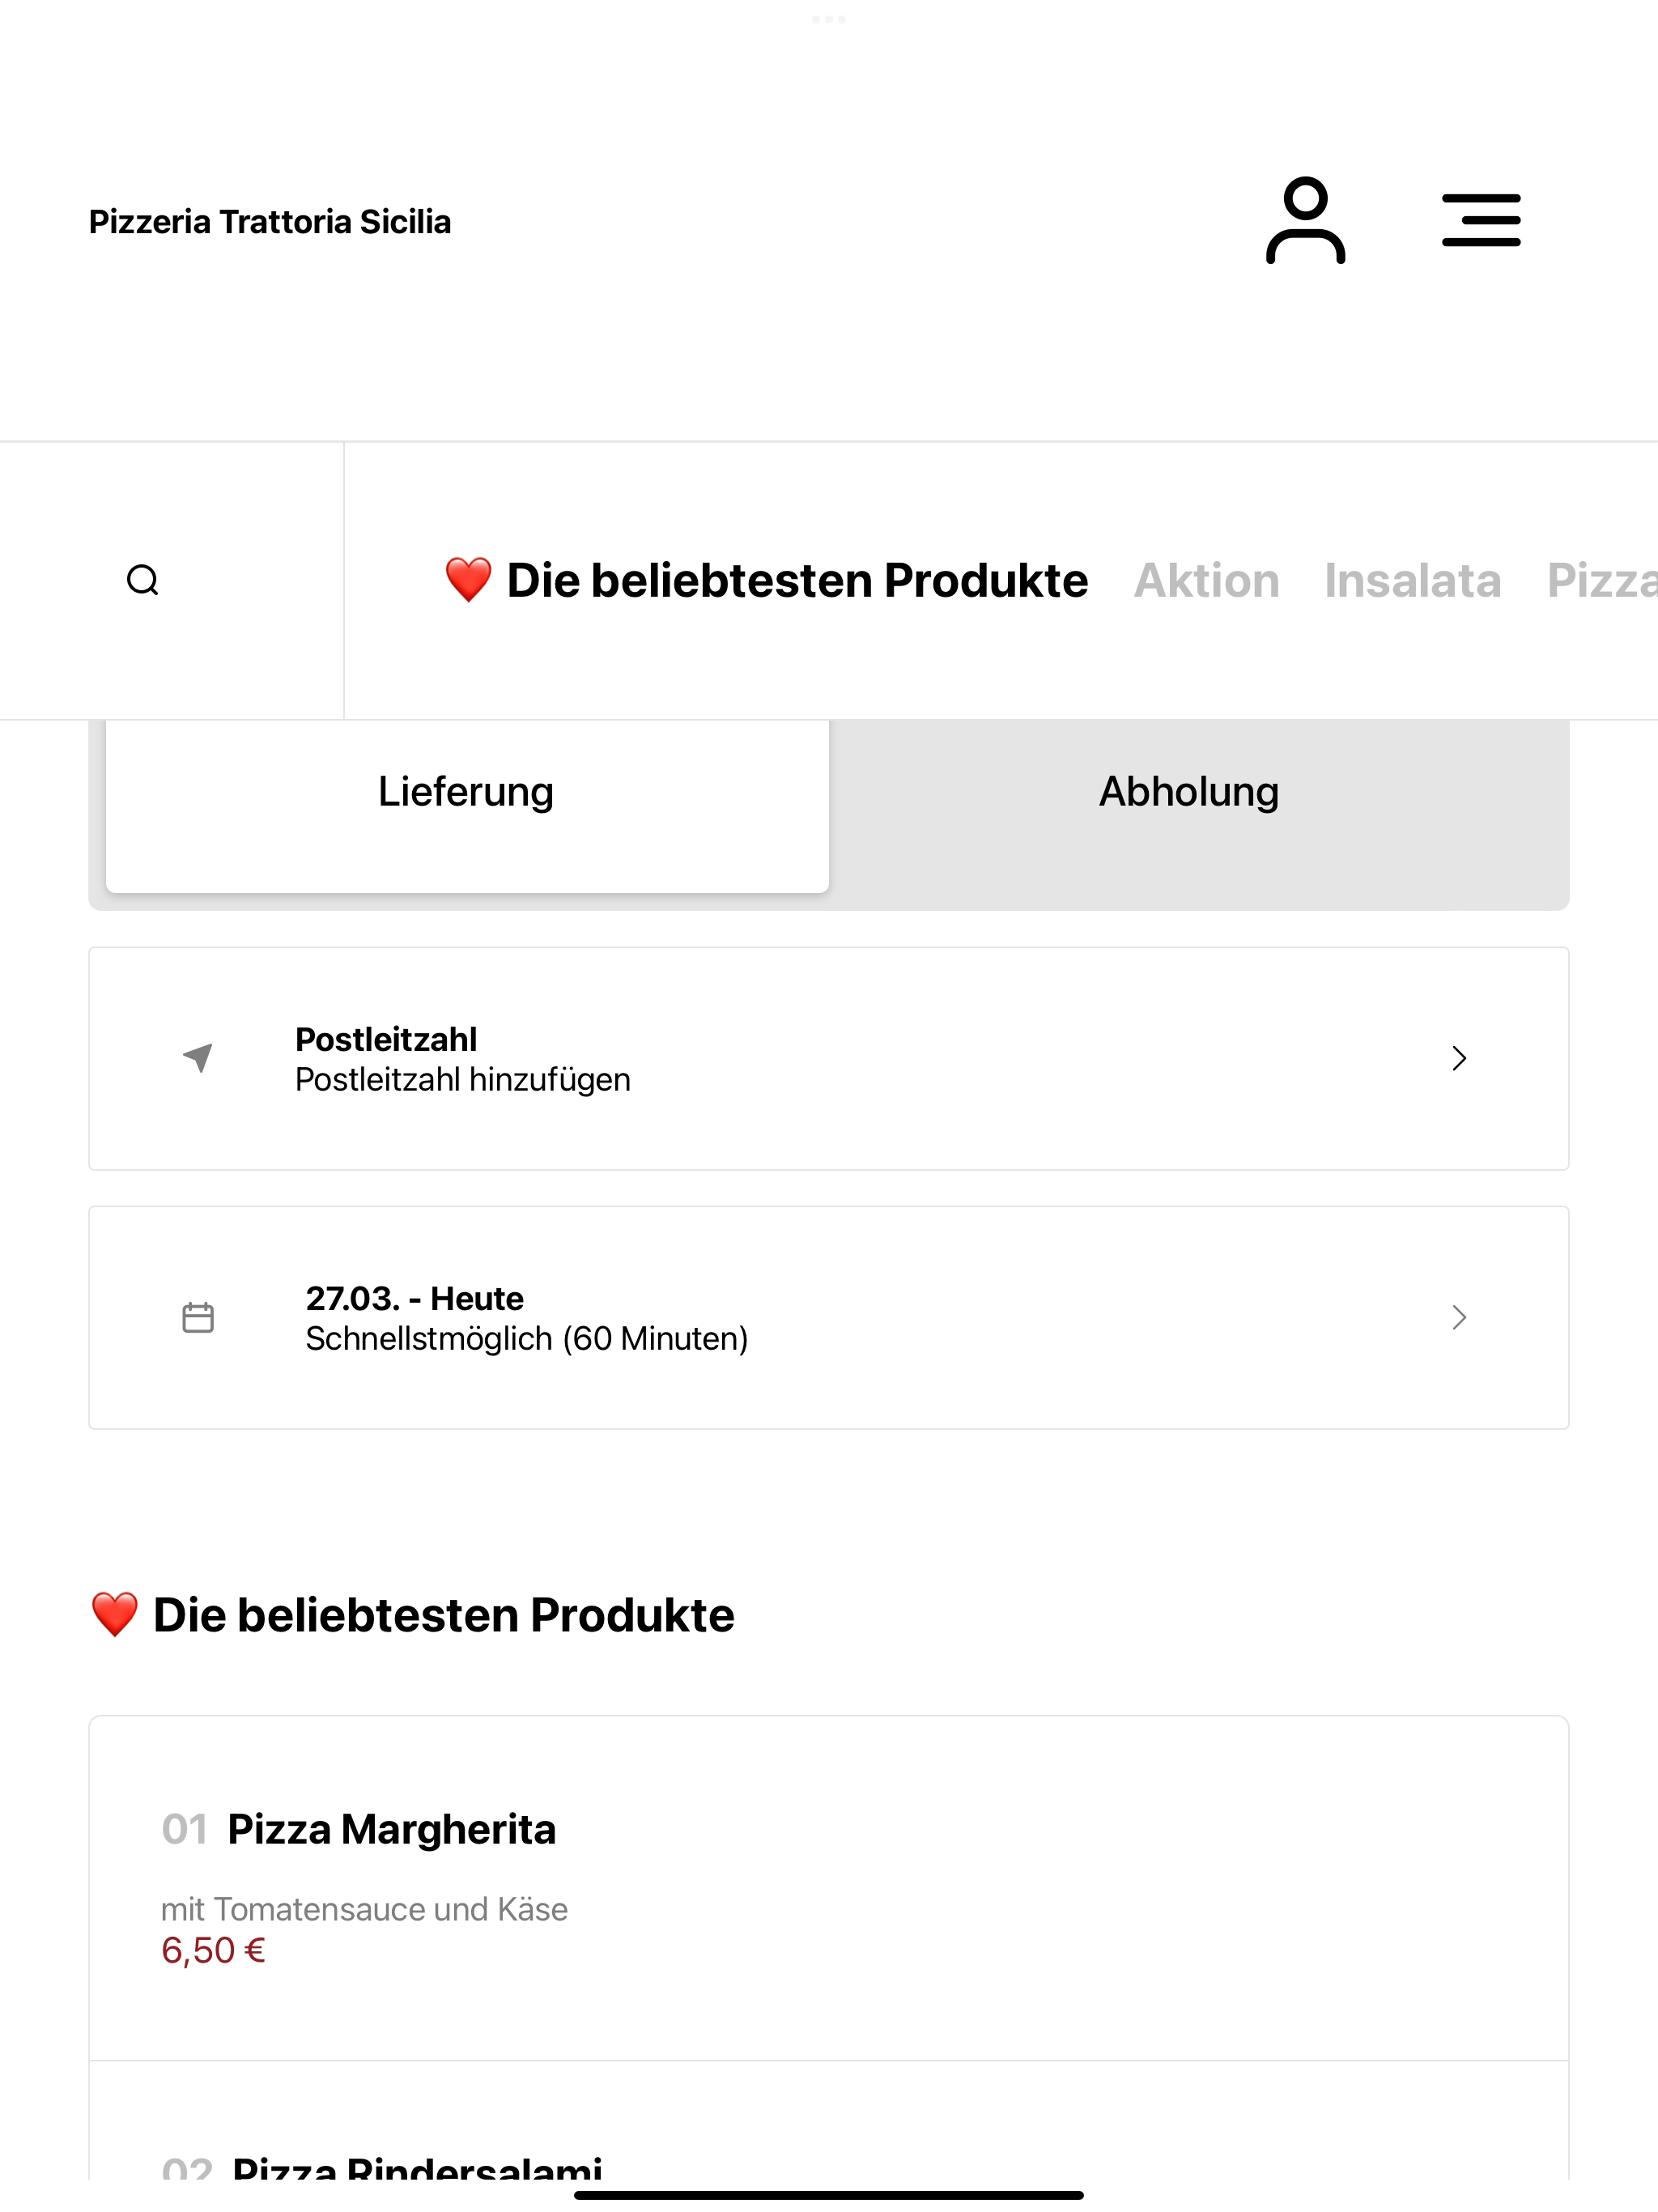Click the red heart icon in category bar
Image resolution: width=1658 pixels, height=2212 pixels.
(x=468, y=580)
